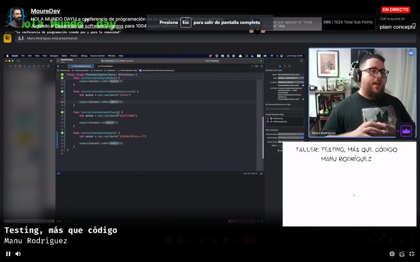Click code line expect(error).to(beNil())

[99, 123]
